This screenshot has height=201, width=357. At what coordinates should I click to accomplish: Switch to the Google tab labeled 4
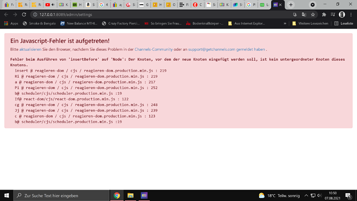(103, 5)
